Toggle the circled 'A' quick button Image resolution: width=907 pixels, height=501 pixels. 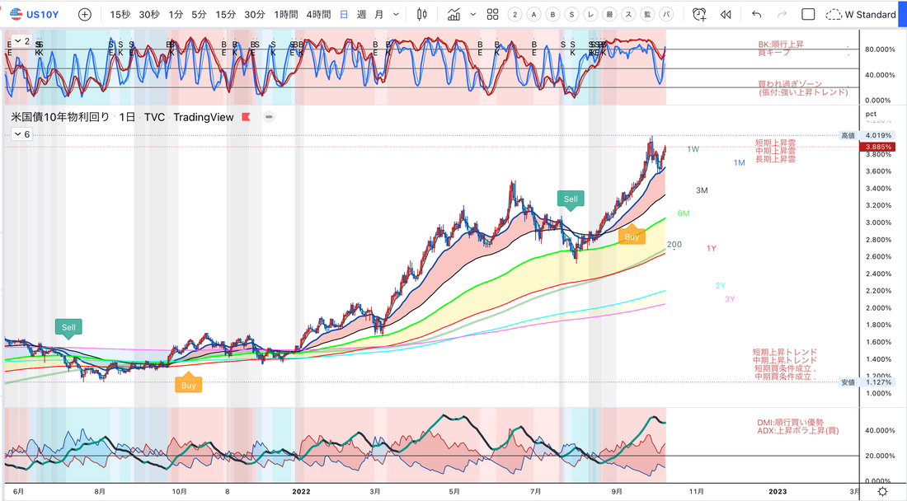click(x=533, y=14)
